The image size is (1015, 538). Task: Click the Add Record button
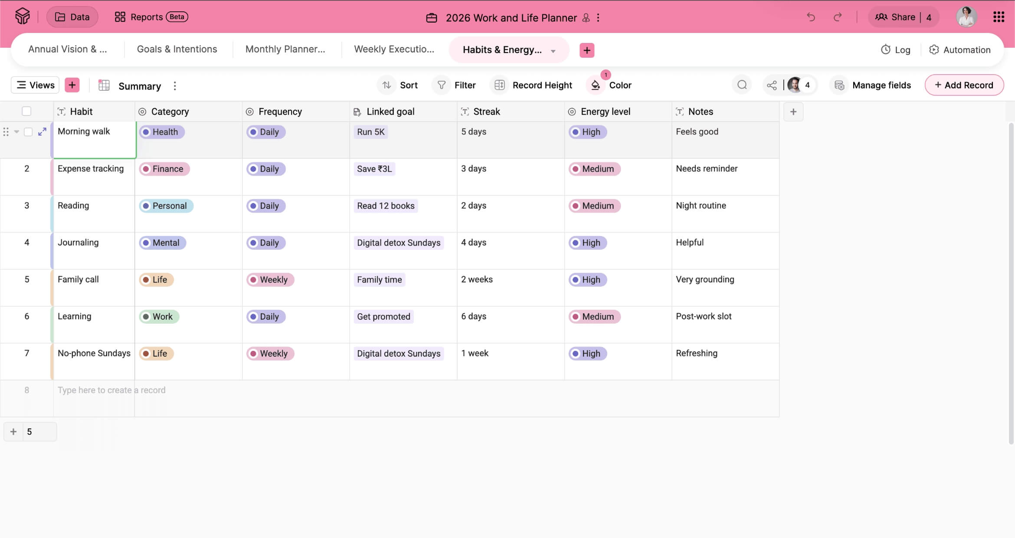964,85
